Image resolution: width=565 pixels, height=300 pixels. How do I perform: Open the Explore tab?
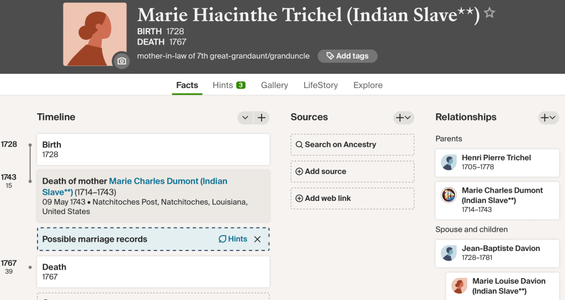(368, 85)
